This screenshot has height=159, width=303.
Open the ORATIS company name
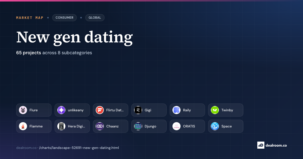tap(189, 126)
